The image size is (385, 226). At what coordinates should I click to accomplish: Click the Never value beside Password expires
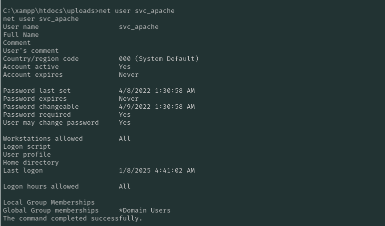pos(129,98)
